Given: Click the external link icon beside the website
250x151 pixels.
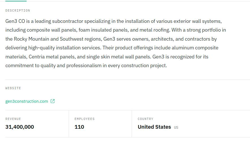Looking at the screenshot, I should [53, 101].
